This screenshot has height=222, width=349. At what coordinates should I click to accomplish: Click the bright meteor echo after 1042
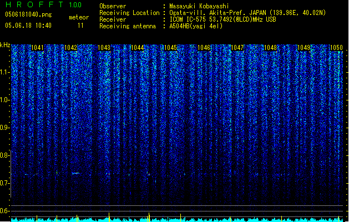pos(75,173)
